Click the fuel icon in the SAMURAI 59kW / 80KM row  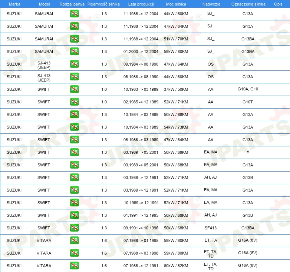[74, 51]
